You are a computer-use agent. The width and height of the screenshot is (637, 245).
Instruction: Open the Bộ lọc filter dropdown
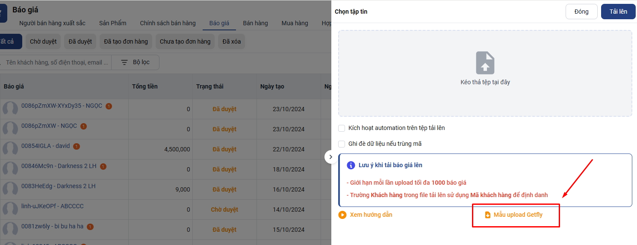click(x=136, y=62)
